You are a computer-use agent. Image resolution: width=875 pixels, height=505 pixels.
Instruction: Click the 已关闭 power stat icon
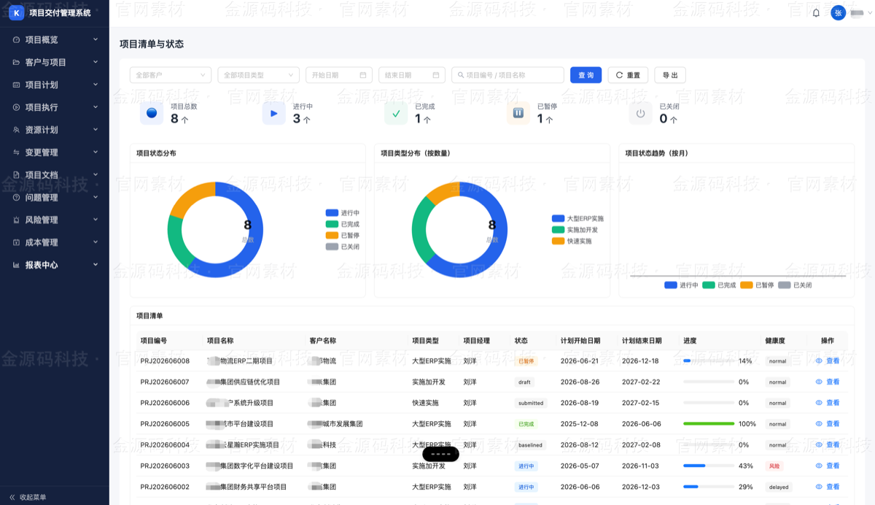[641, 113]
